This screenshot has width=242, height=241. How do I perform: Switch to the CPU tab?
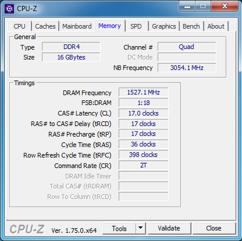(x=19, y=26)
